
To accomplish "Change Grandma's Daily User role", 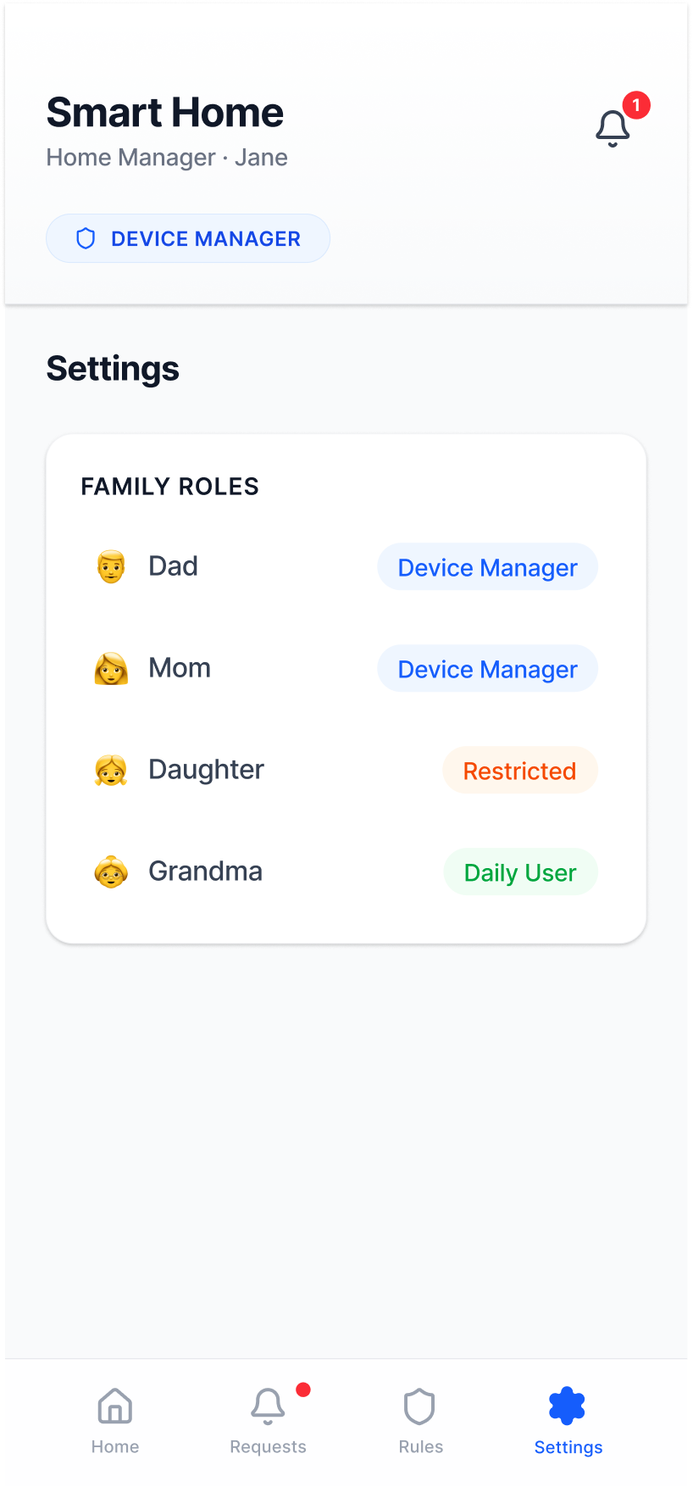I will [x=520, y=872].
